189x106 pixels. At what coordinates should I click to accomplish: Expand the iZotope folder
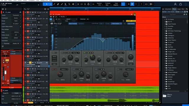(x=165, y=56)
